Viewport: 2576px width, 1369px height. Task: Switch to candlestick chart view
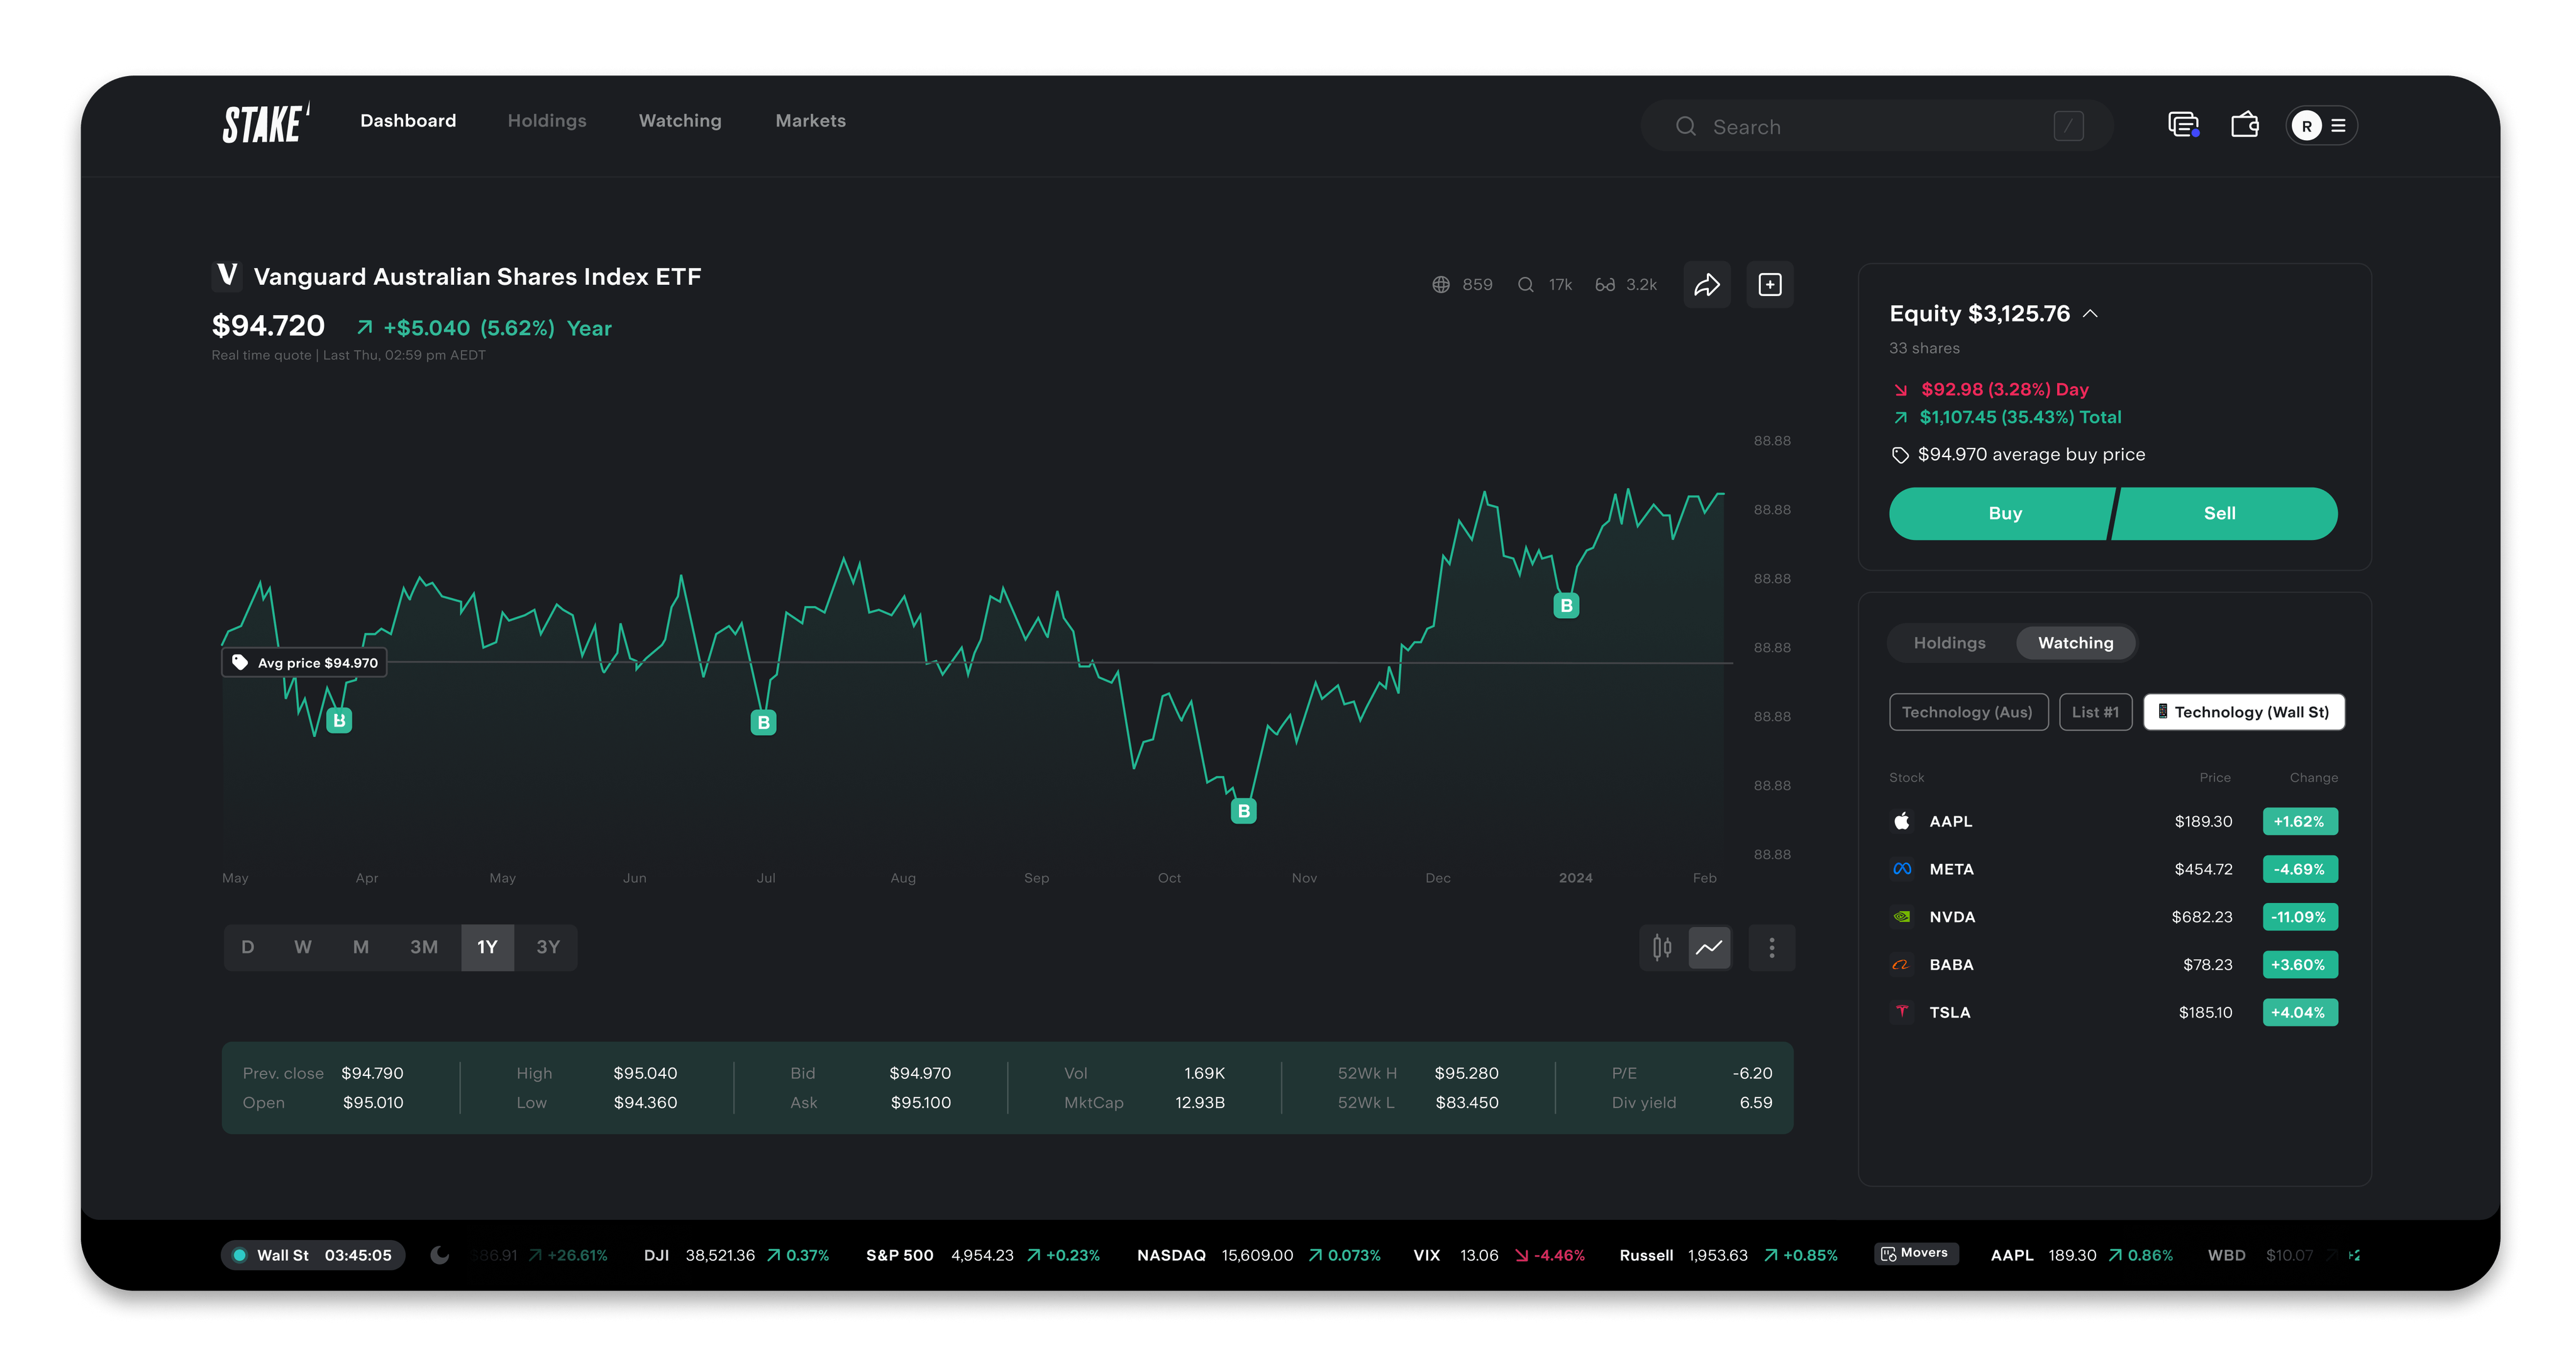click(x=1662, y=947)
